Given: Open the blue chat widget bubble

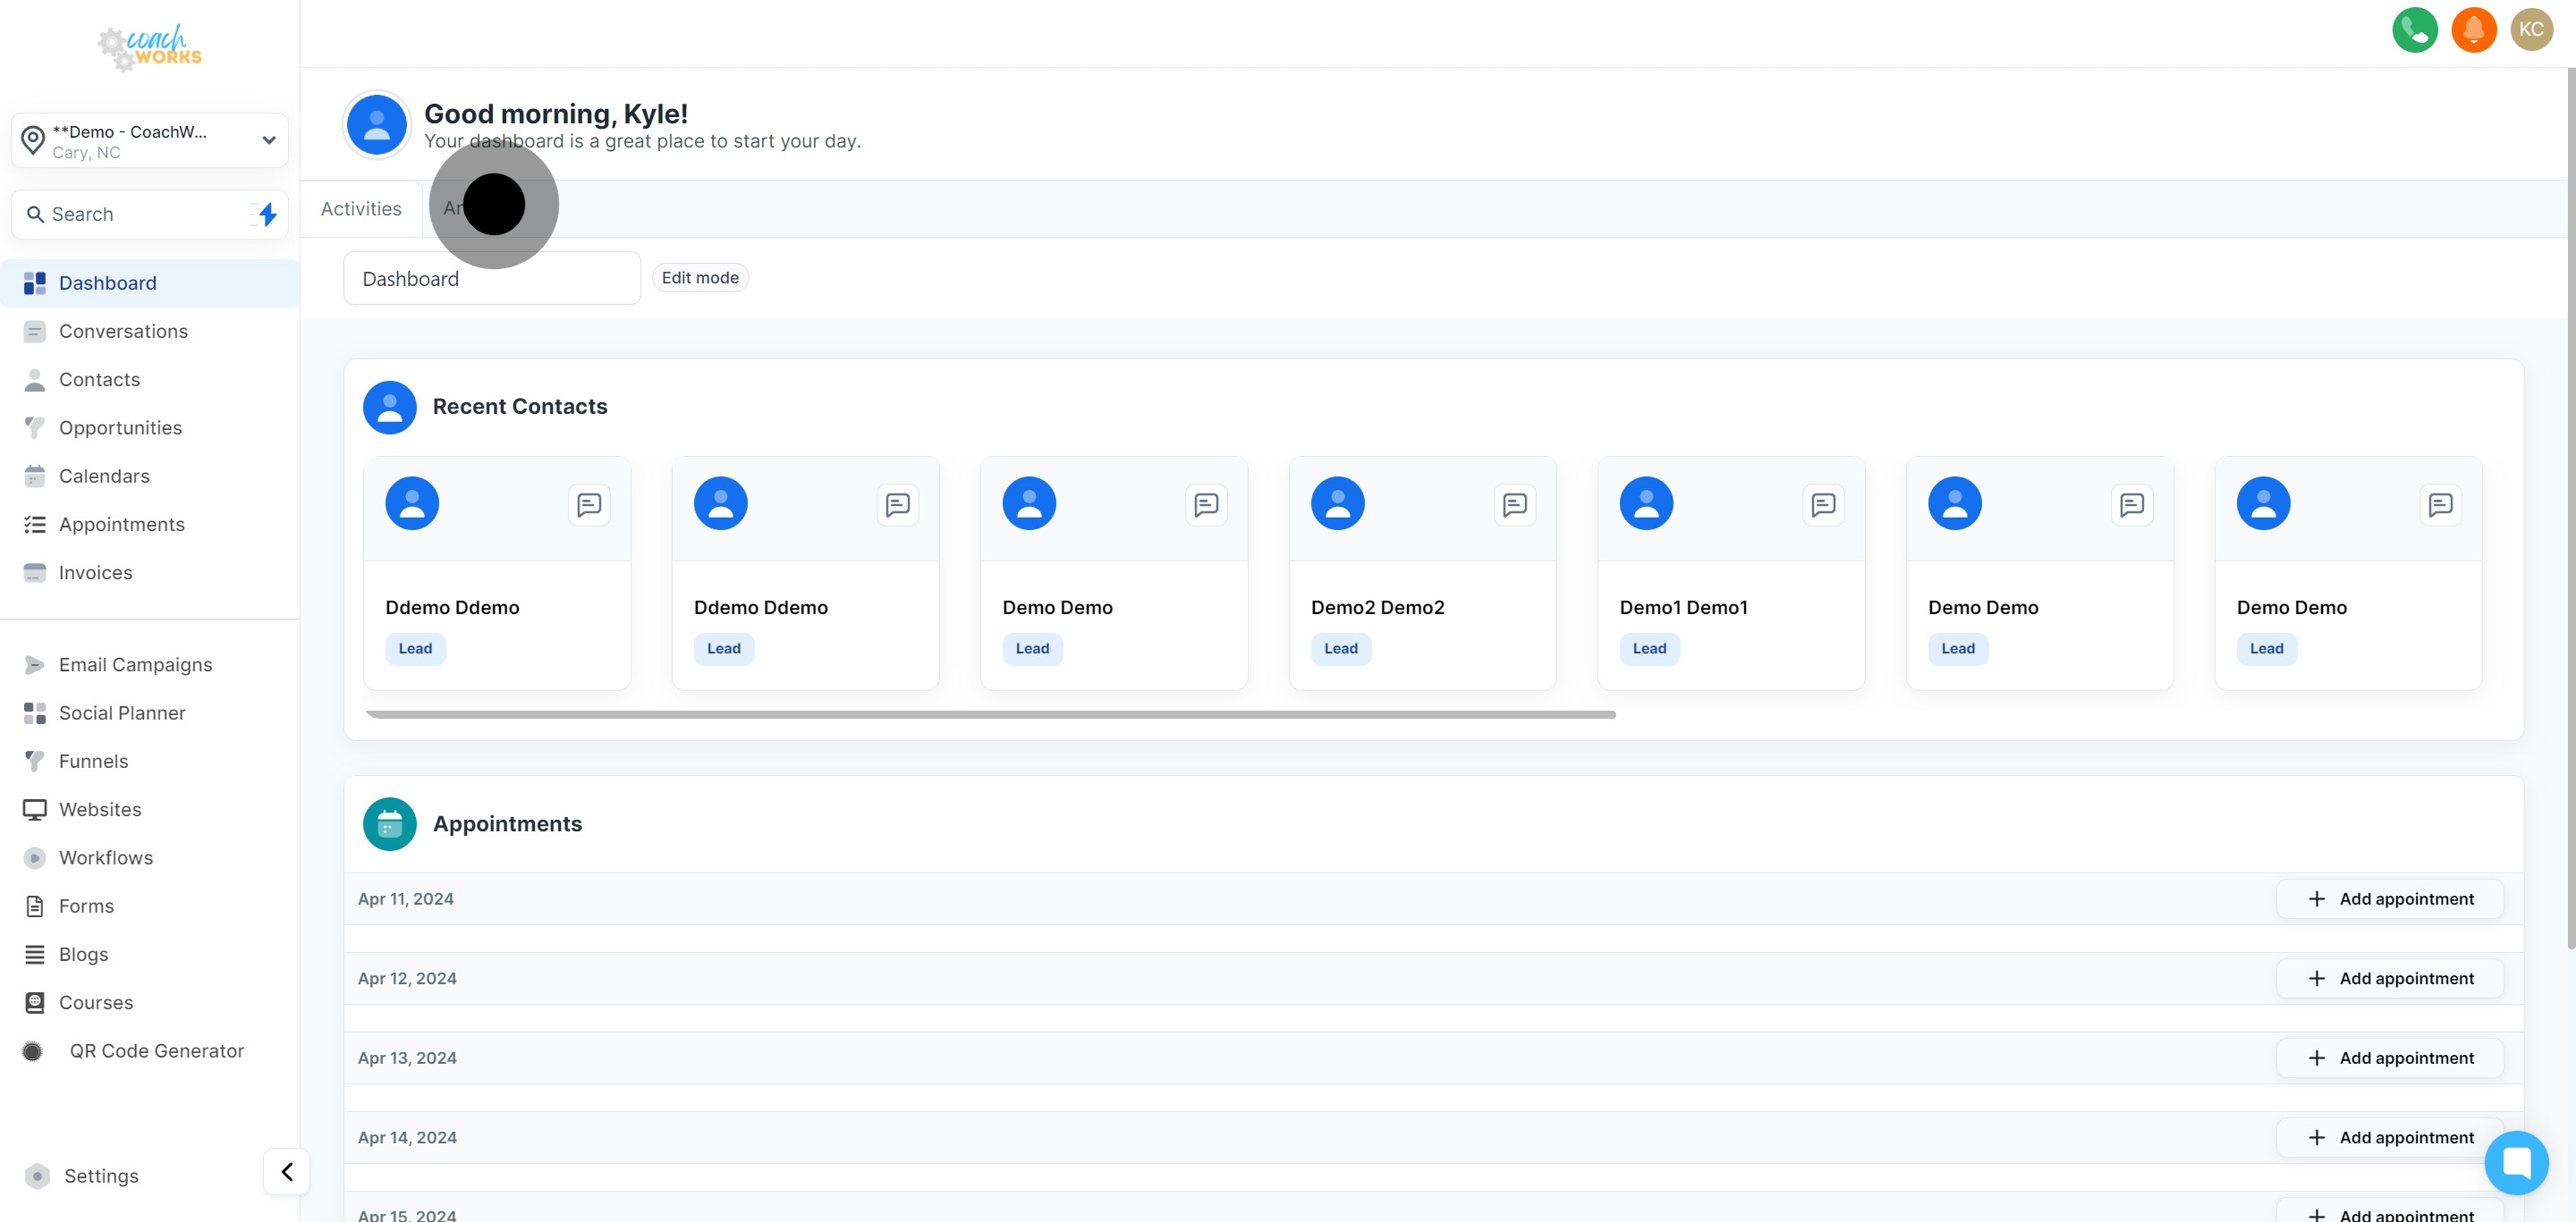Looking at the screenshot, I should [x=2515, y=1162].
